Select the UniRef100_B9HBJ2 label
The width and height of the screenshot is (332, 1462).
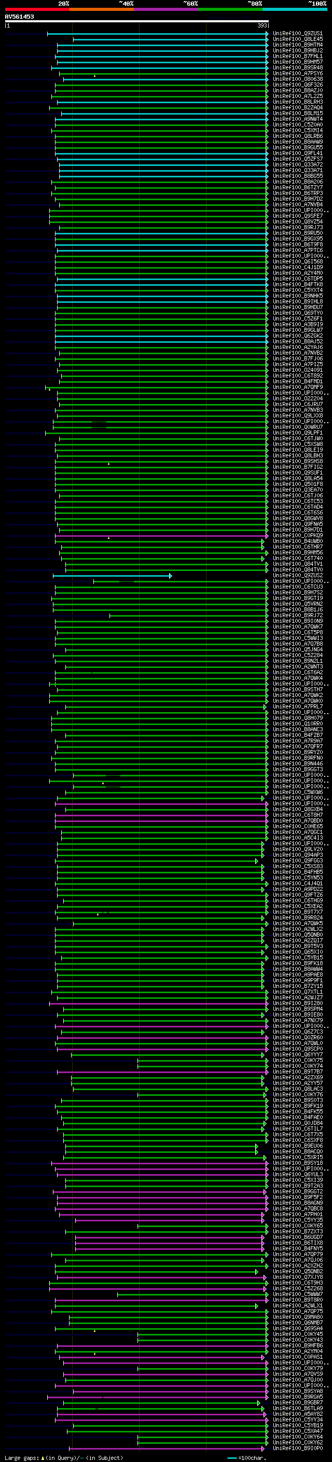pyautogui.click(x=297, y=51)
